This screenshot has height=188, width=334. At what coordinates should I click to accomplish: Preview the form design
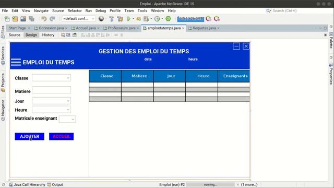[75, 35]
